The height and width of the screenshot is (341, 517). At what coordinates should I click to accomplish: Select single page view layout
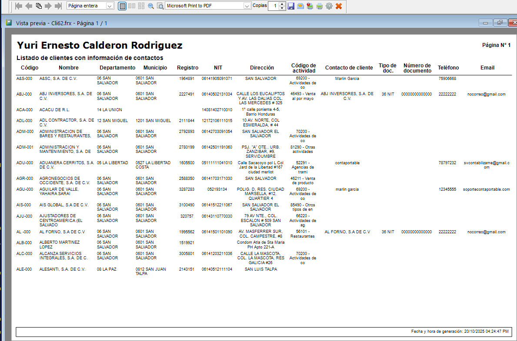pyautogui.click(x=122, y=6)
